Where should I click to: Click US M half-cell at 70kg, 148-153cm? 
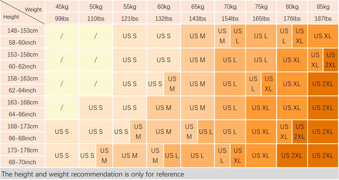point(222,36)
